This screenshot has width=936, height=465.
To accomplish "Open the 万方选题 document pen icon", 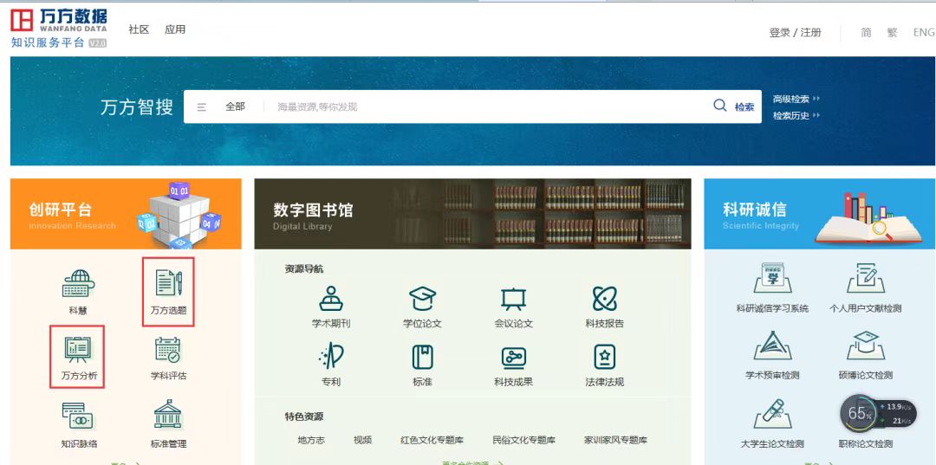I will 168,282.
